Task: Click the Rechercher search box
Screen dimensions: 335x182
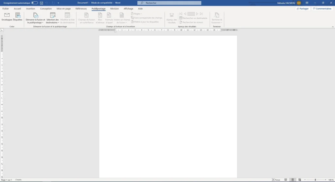Action: 169,3
